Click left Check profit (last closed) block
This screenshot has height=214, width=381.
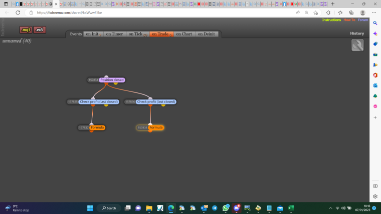pyautogui.click(x=99, y=102)
